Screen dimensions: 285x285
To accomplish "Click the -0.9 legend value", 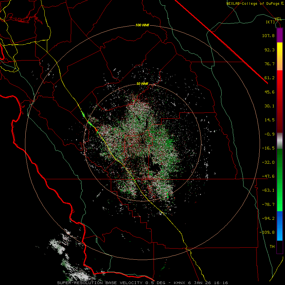I will 269,134.
